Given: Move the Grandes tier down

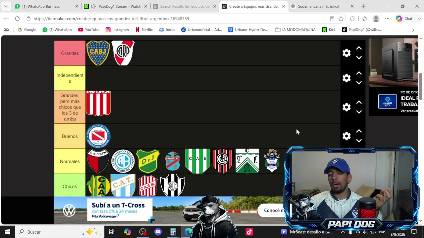Looking at the screenshot, I should point(359,58).
